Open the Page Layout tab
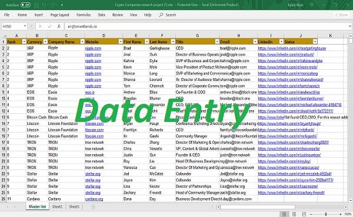 [59, 15]
